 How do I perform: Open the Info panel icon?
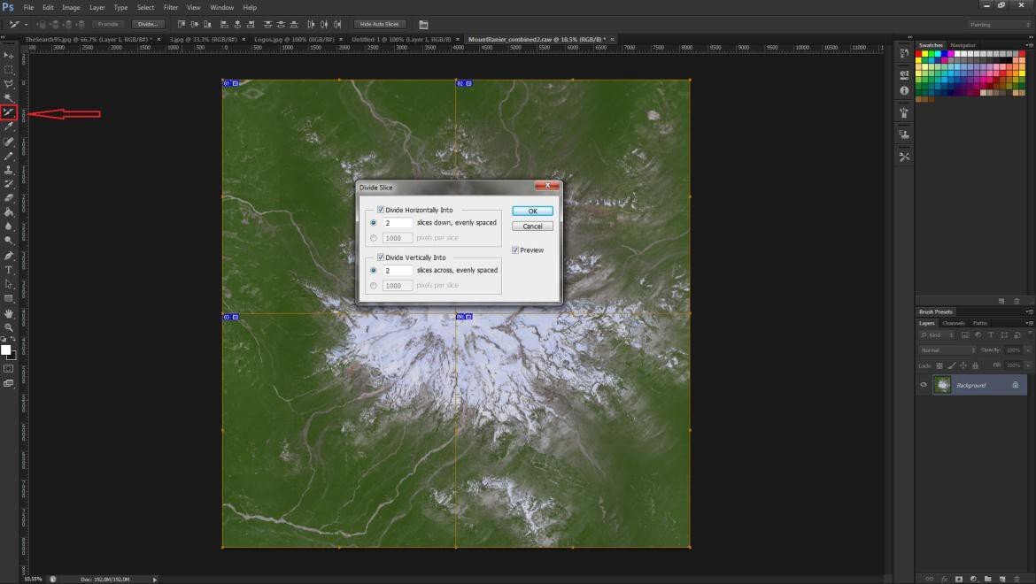click(x=904, y=90)
